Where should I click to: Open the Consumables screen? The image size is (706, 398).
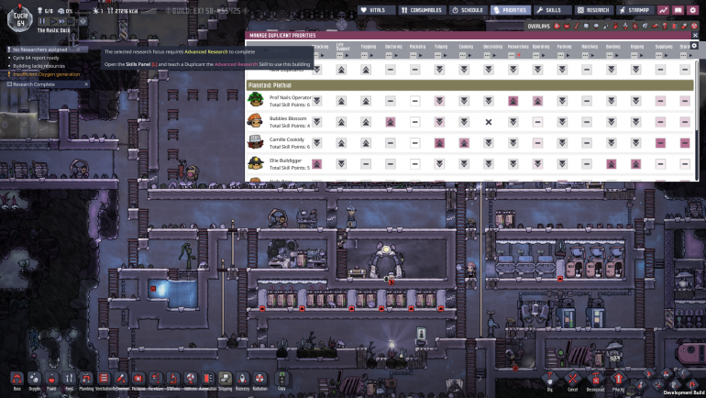[x=422, y=10]
